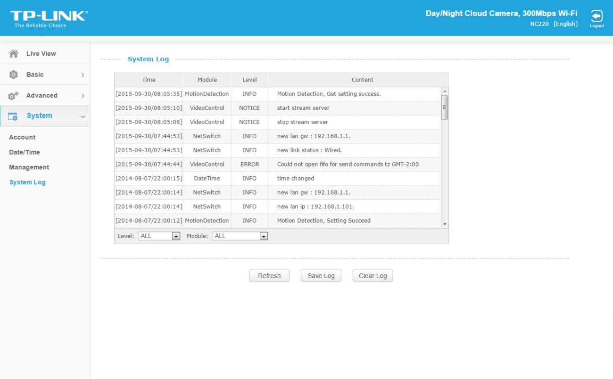Collapse the System menu chevron

pos(83,116)
